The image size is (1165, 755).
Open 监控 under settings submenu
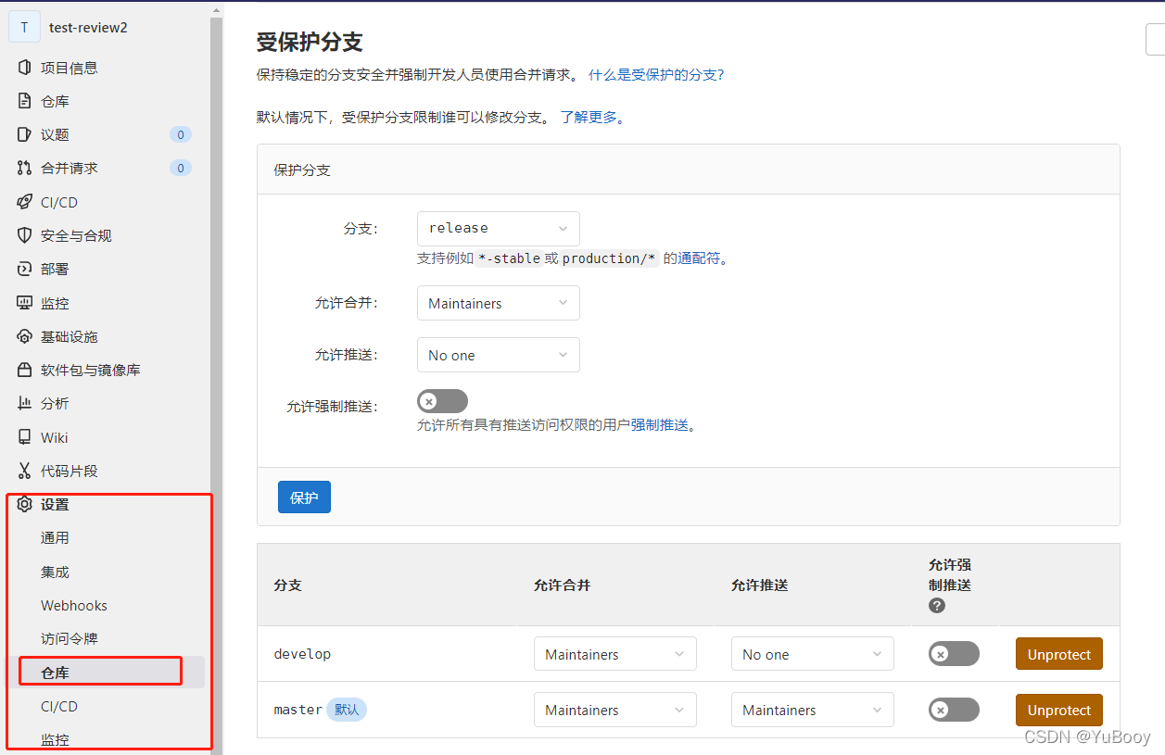[x=55, y=739]
